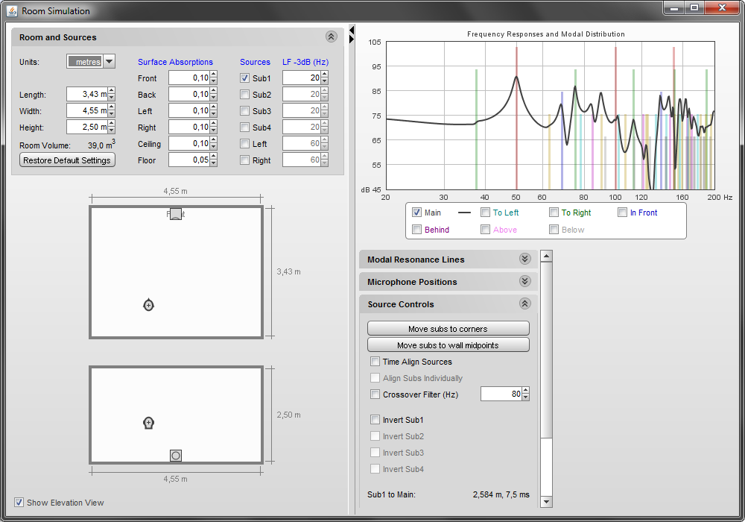Uncheck the Main trace checkbox
This screenshot has width=745, height=522.
(416, 213)
